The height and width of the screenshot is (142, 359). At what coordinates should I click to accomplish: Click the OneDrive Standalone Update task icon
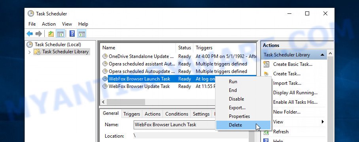105,56
